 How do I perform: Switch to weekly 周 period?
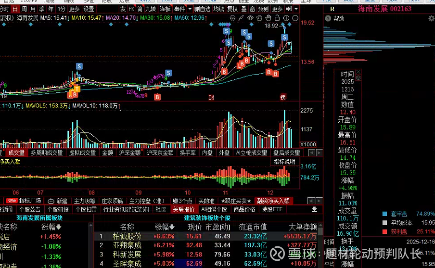pos(24,9)
